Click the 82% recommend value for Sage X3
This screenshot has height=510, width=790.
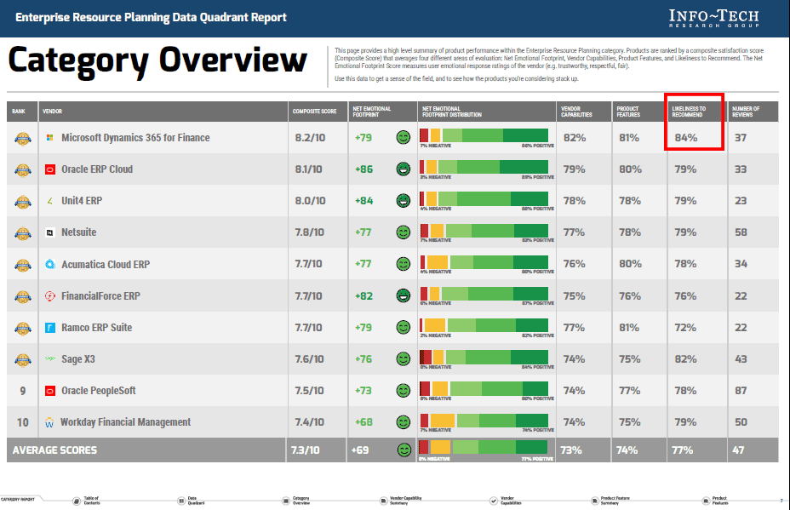685,358
